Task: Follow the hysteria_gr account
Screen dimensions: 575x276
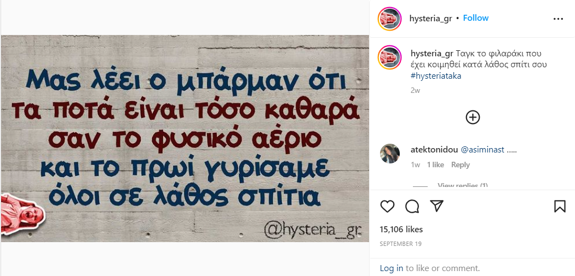Action: tap(476, 18)
